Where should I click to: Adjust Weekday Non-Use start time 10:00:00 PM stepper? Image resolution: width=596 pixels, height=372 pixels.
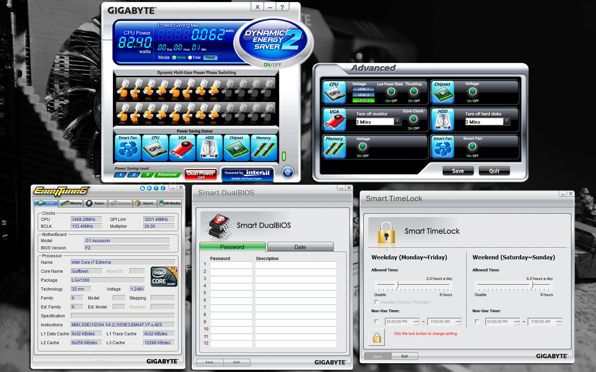(416, 322)
